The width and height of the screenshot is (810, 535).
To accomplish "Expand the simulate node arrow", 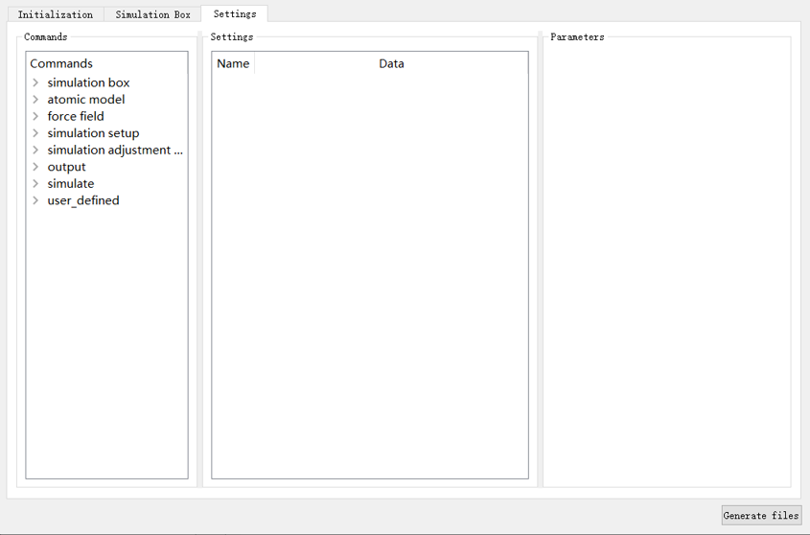I will [x=35, y=184].
